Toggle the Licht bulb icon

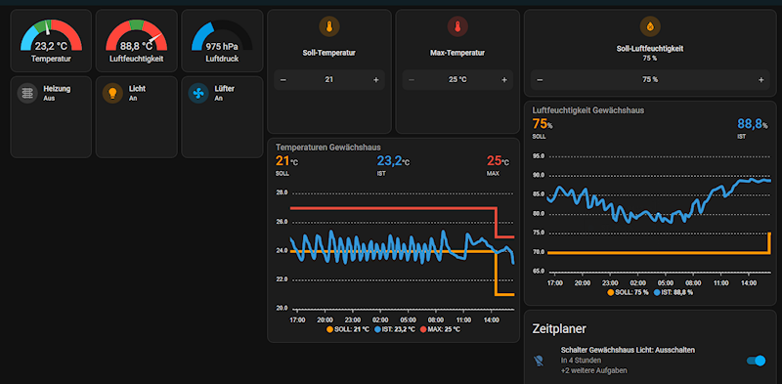click(x=112, y=93)
